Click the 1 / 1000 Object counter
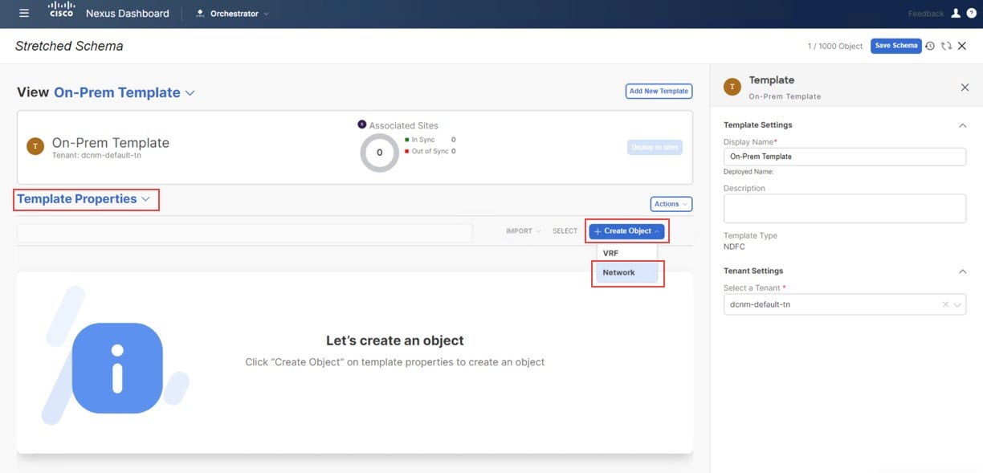This screenshot has height=473, width=983. coord(835,47)
